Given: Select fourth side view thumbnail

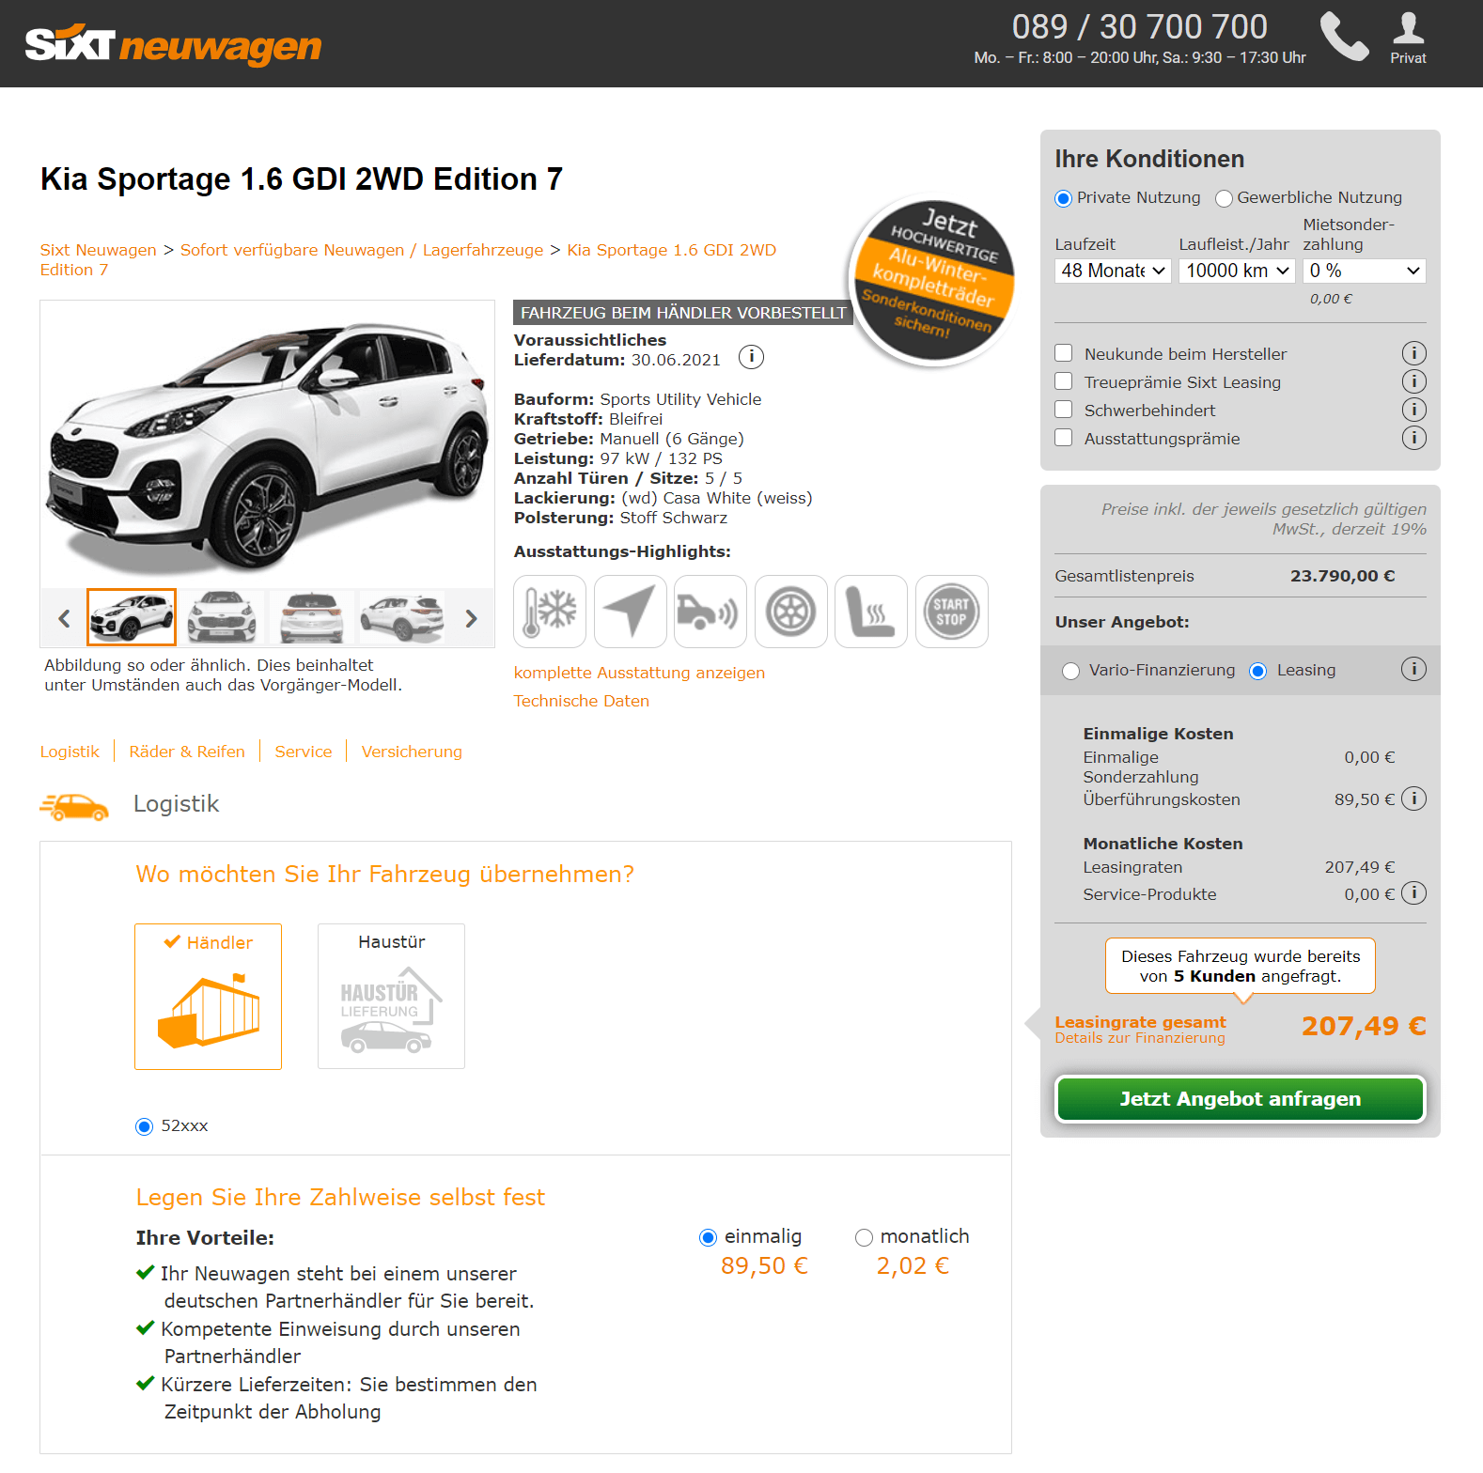Looking at the screenshot, I should [x=402, y=617].
